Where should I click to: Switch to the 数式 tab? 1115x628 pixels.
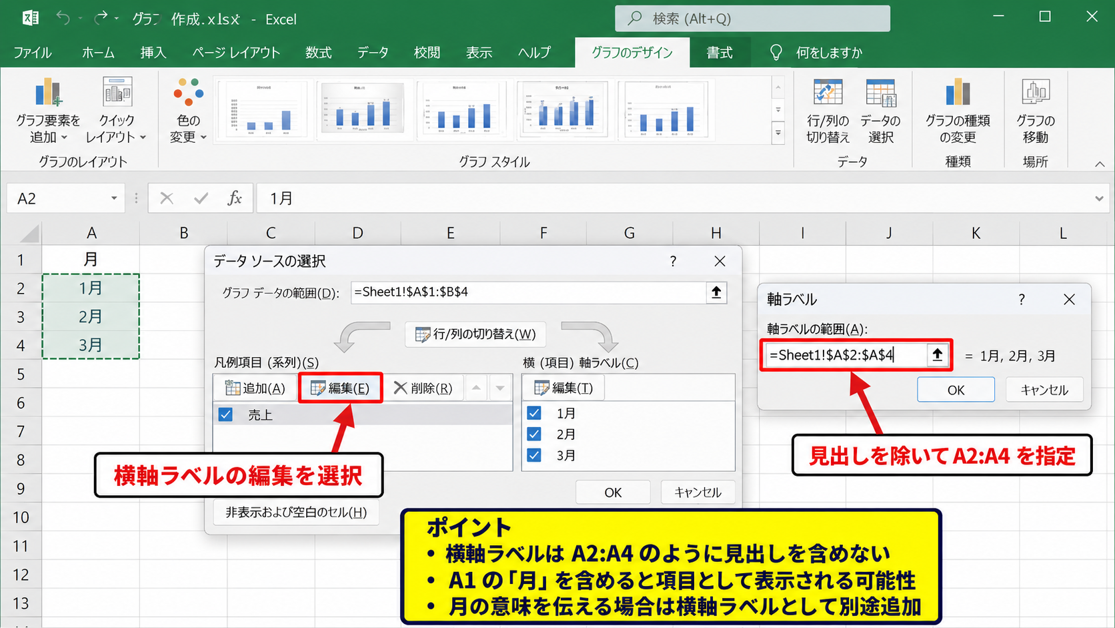pos(318,53)
